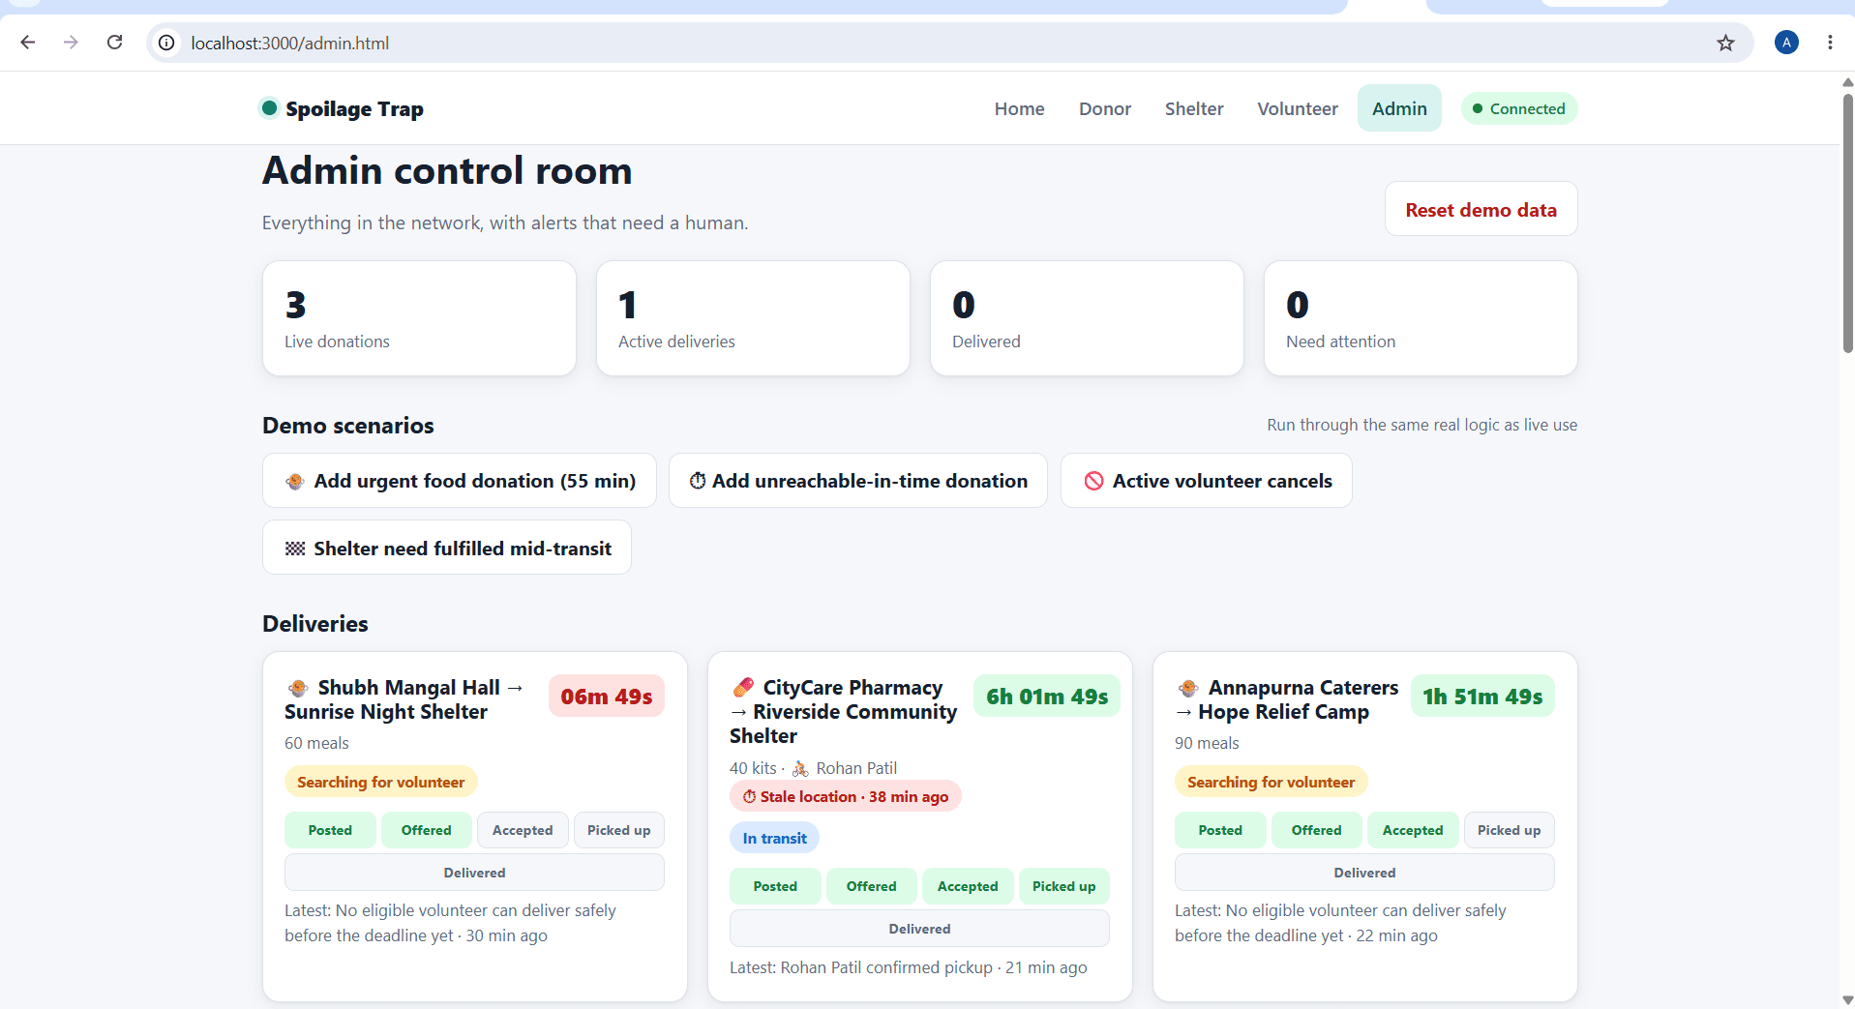Viewport: 1855px width, 1009px height.
Task: Click the 6h 01m 49s countdown timer
Action: pyautogui.click(x=1047, y=697)
